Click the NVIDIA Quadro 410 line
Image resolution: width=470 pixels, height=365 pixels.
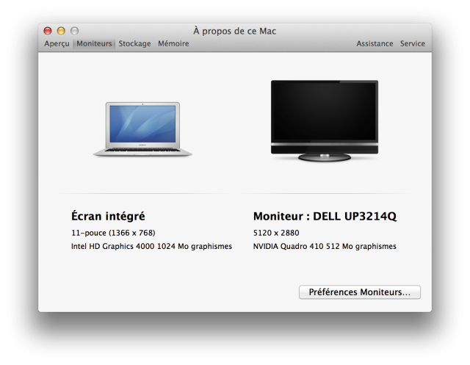325,246
